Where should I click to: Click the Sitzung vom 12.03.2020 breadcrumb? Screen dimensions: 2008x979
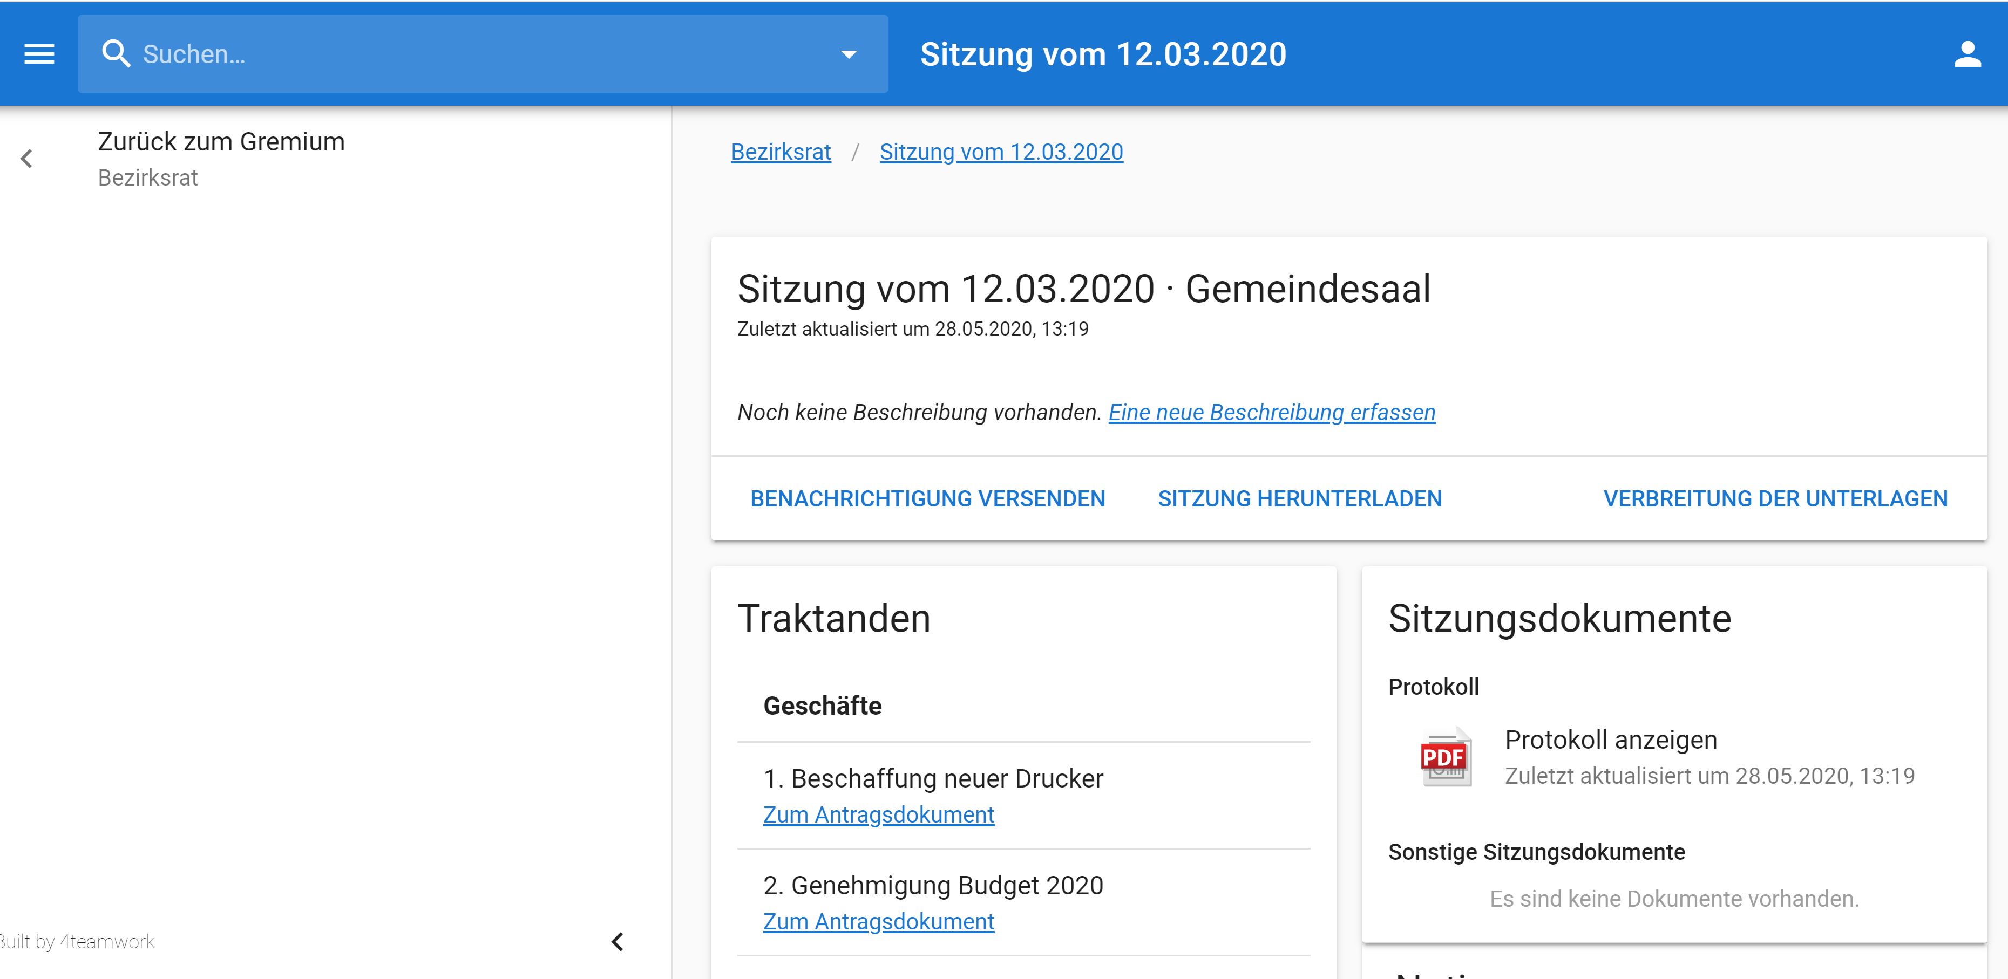[1000, 152]
